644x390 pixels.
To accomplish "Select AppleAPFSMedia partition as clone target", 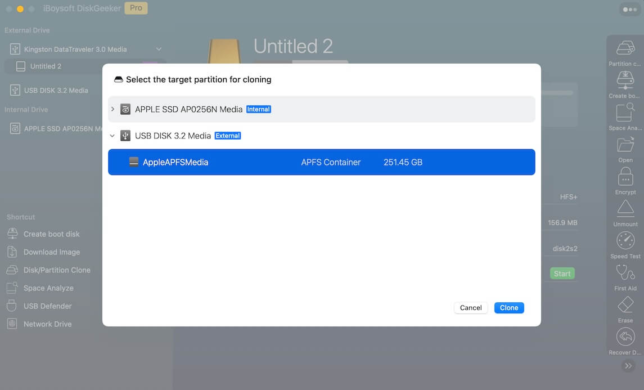I will click(321, 162).
